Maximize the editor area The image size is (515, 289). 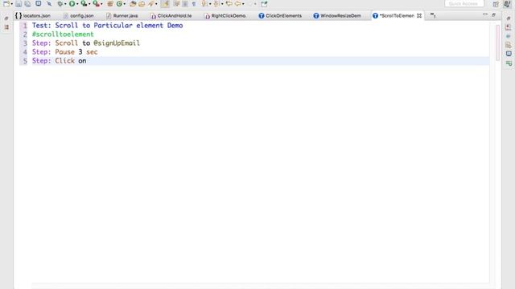tap(493, 14)
